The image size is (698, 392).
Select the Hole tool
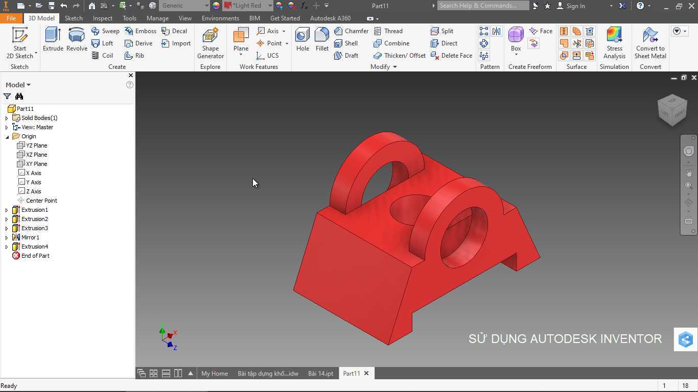tap(303, 40)
